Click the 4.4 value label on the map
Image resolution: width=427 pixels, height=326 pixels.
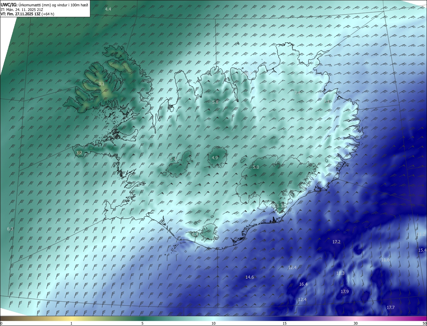tap(108, 9)
